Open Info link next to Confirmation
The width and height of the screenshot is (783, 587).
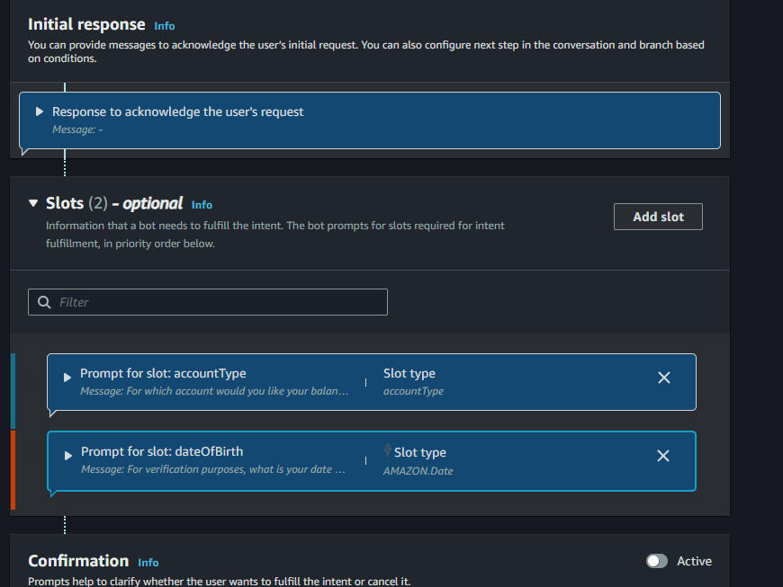point(148,563)
